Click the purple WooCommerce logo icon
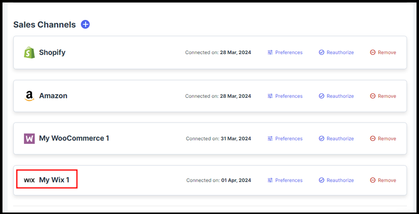The image size is (419, 214). tap(29, 139)
